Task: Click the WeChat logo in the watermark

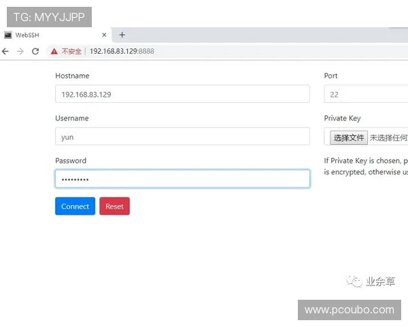Action: coord(354,281)
